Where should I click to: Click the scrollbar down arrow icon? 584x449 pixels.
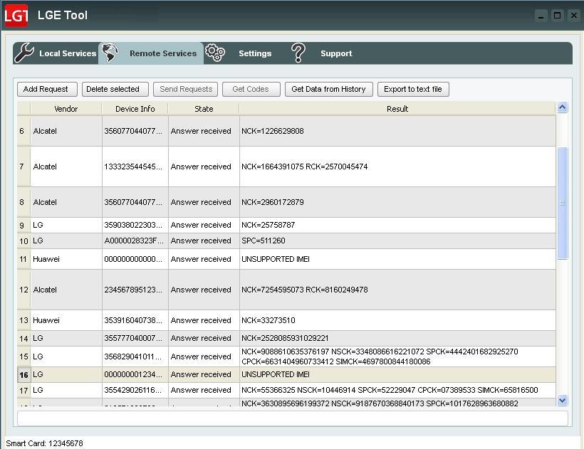(562, 400)
